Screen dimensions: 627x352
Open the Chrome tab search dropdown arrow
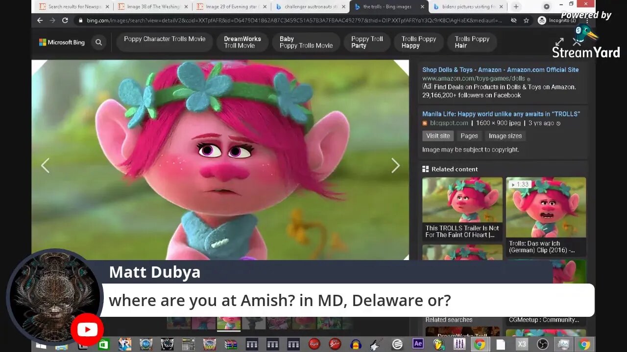pyautogui.click(x=547, y=7)
